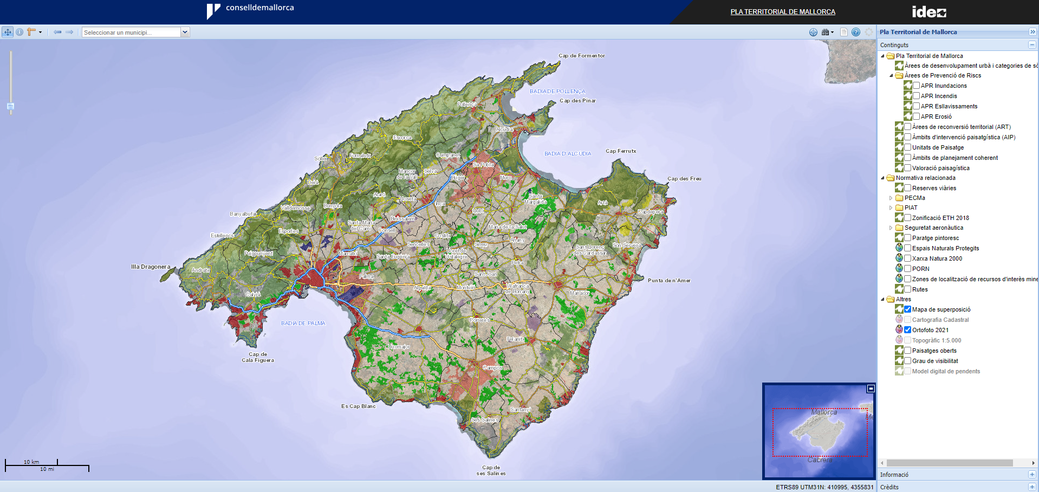The height and width of the screenshot is (492, 1039).
Task: Select Model digital de pendents layer label
Action: 946,371
